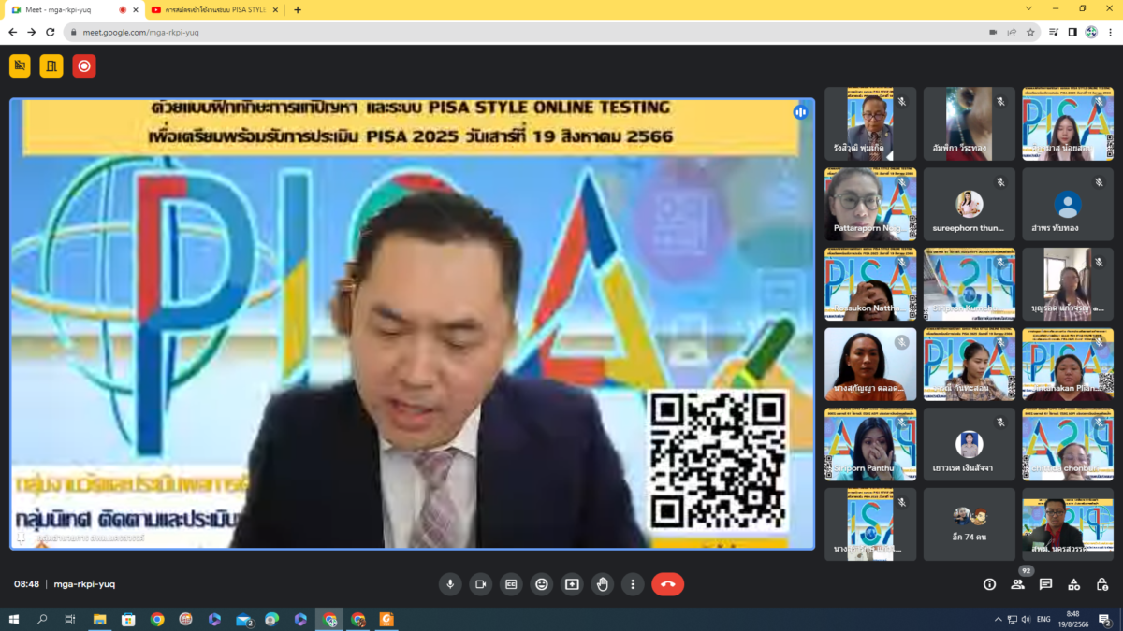The height and width of the screenshot is (631, 1123).
Task: Open File Explorer from the taskbar
Action: (100, 619)
